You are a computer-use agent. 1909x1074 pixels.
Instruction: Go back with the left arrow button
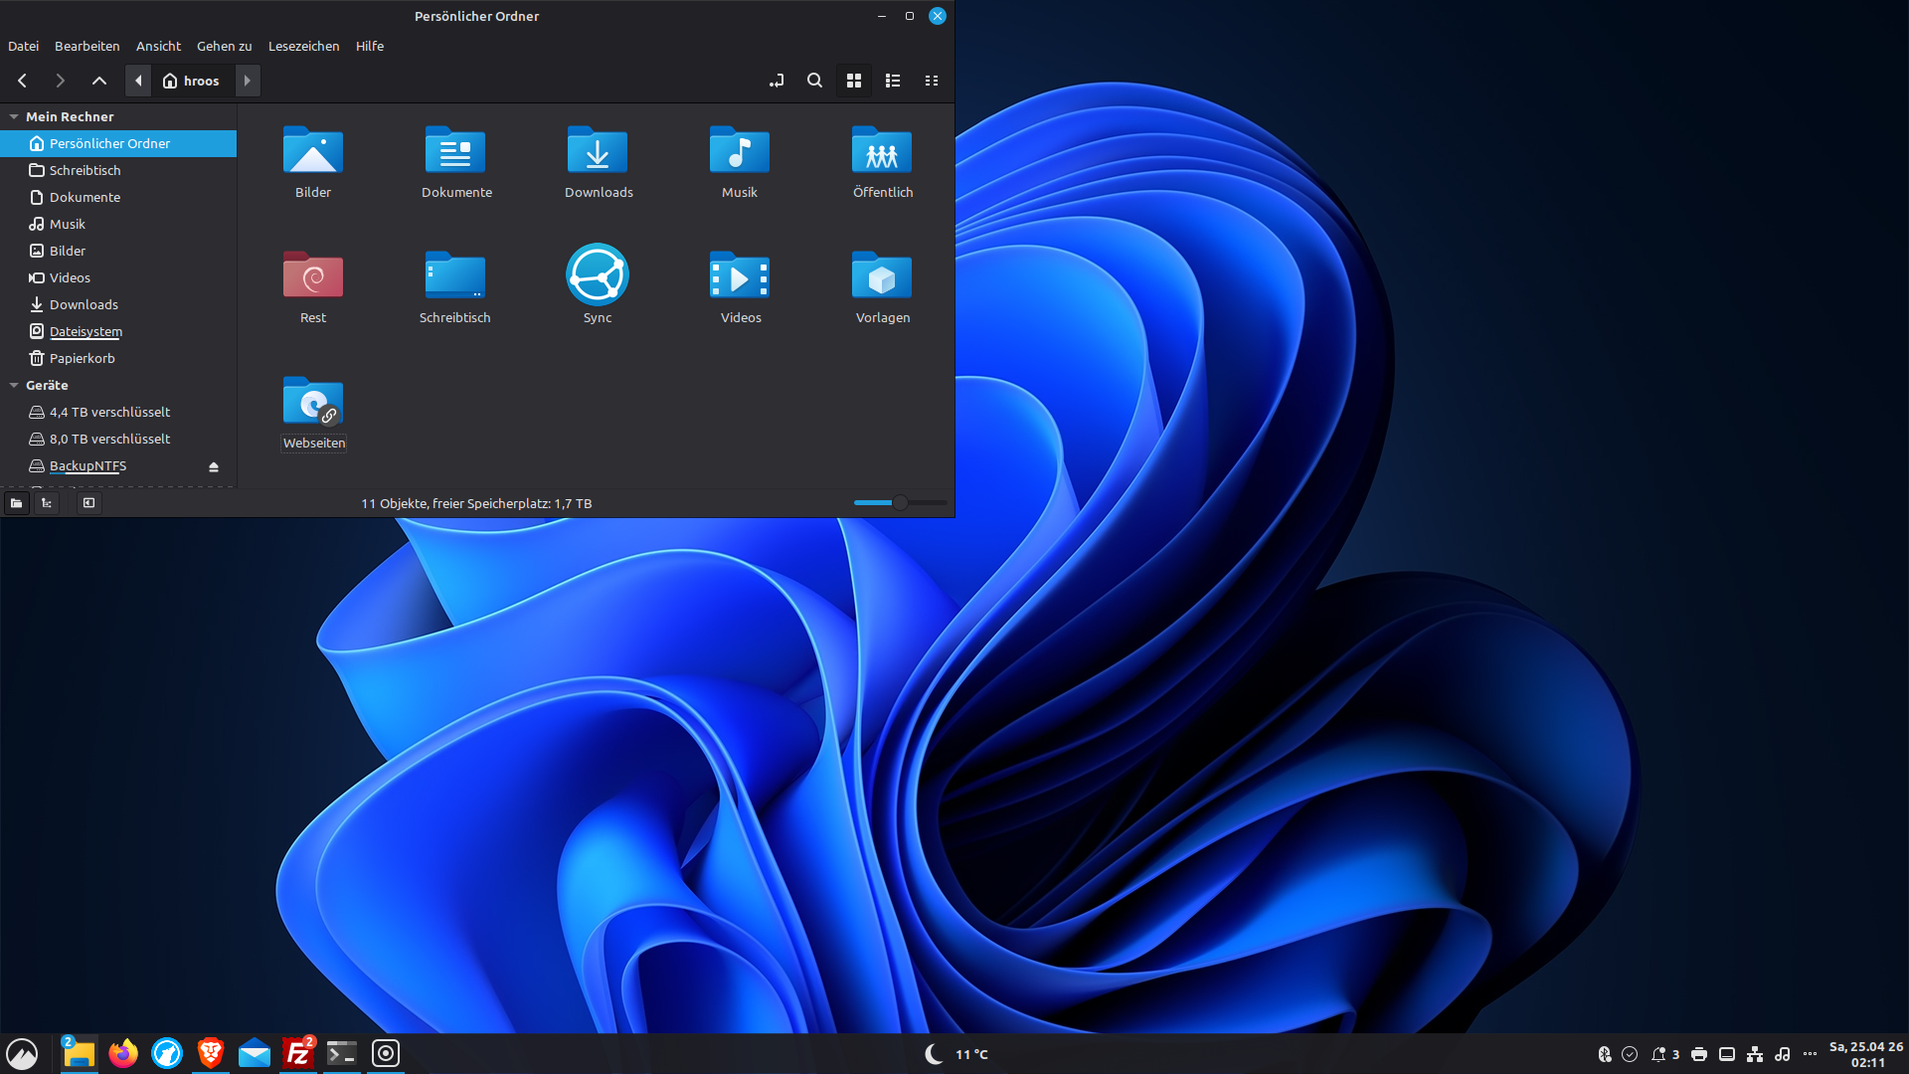22,81
